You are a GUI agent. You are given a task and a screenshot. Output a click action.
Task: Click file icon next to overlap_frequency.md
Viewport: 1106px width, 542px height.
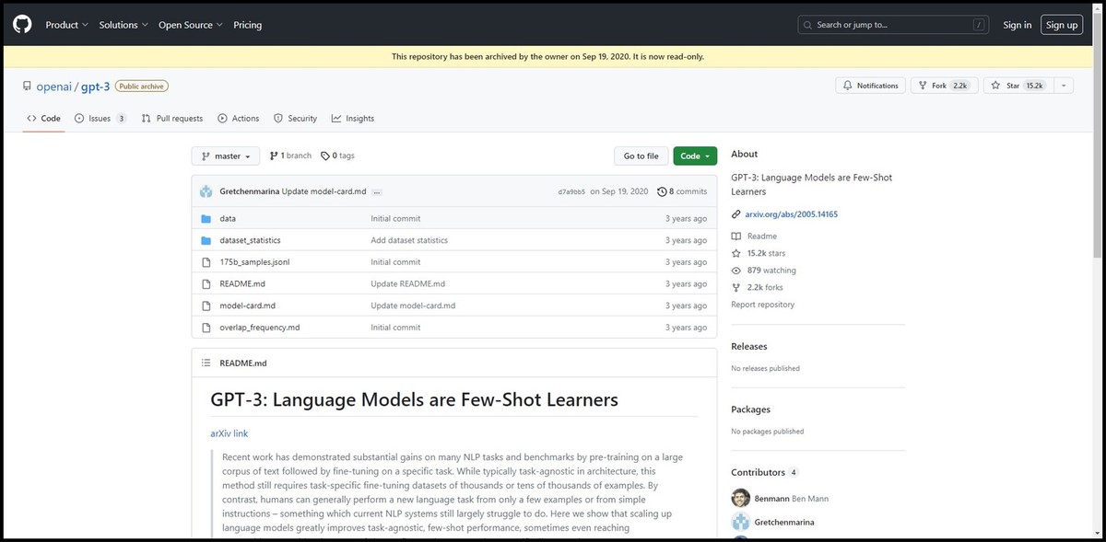[206, 328]
